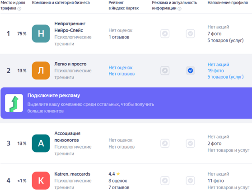The width and height of the screenshot is (252, 196).
Task: Click the ad status icon for Легко и просто
Action: pyautogui.click(x=165, y=70)
